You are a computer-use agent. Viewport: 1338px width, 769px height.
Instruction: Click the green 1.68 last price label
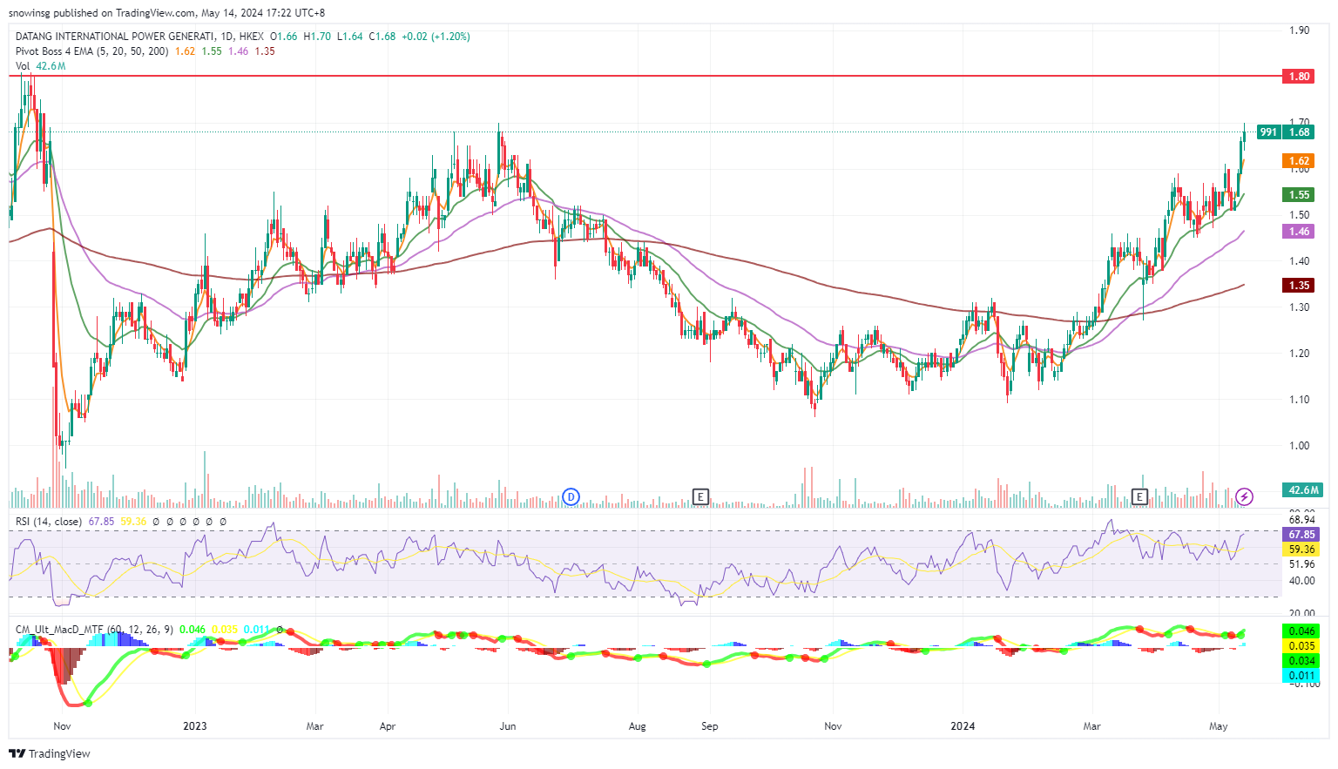point(1300,132)
